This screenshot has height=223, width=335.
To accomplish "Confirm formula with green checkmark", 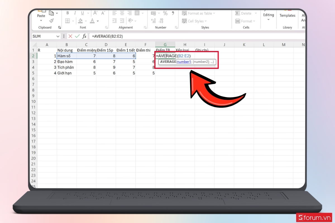I will coord(77,36).
